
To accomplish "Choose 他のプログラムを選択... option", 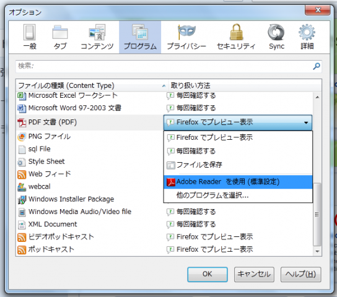I will coord(238,196).
